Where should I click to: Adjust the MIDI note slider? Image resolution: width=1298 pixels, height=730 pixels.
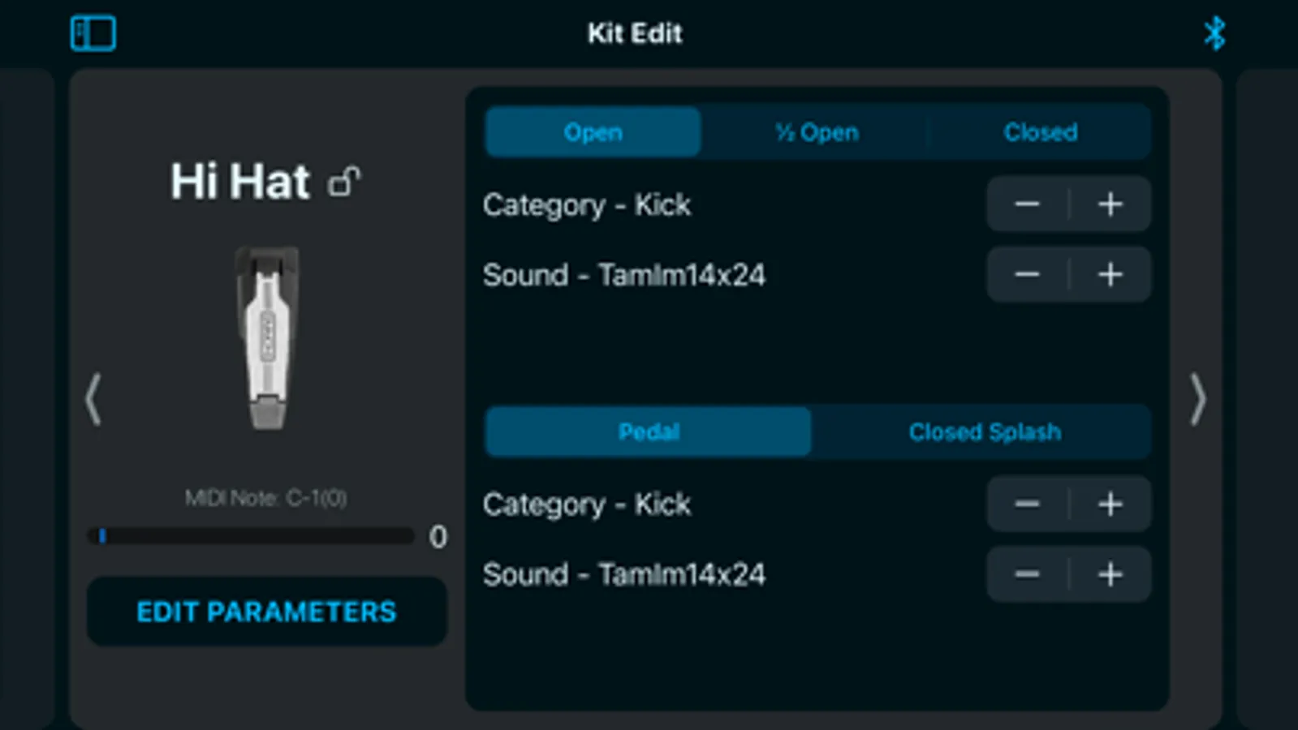click(252, 536)
